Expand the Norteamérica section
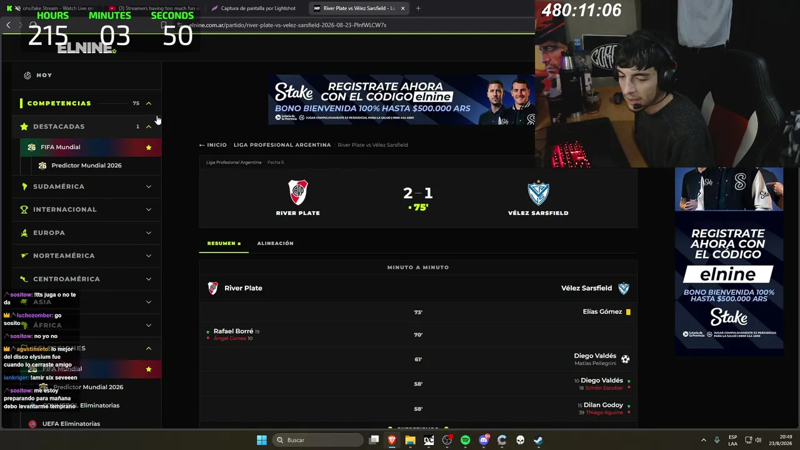This screenshot has width=800, height=450. click(x=149, y=256)
